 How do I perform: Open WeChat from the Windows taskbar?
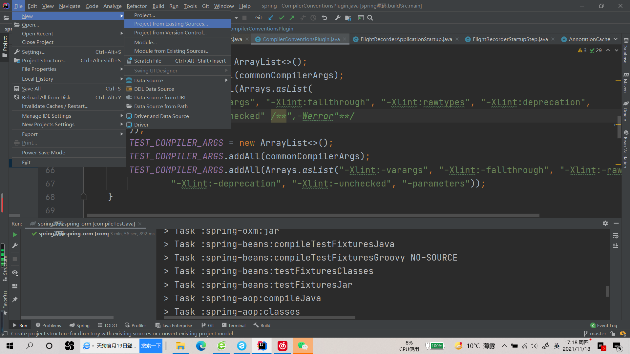click(x=303, y=346)
